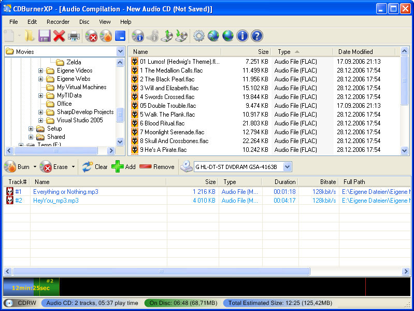
Task: Open the folder icon in top toolbar
Action: point(30,36)
